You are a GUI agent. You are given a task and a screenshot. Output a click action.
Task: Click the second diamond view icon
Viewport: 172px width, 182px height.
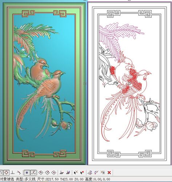pos(47,173)
